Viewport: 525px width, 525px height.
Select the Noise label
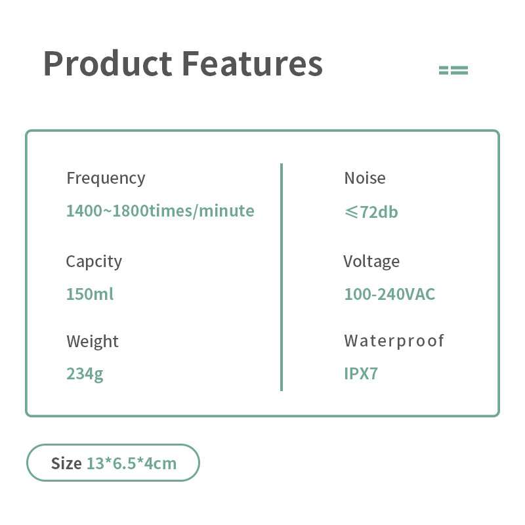click(365, 178)
